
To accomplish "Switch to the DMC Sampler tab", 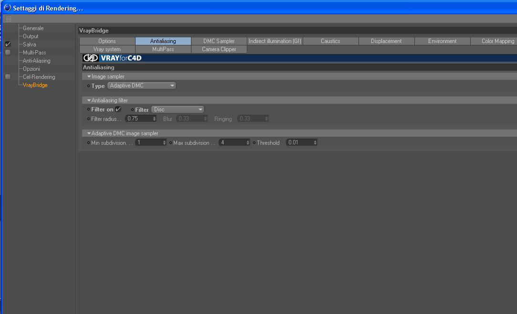I will (x=219, y=41).
